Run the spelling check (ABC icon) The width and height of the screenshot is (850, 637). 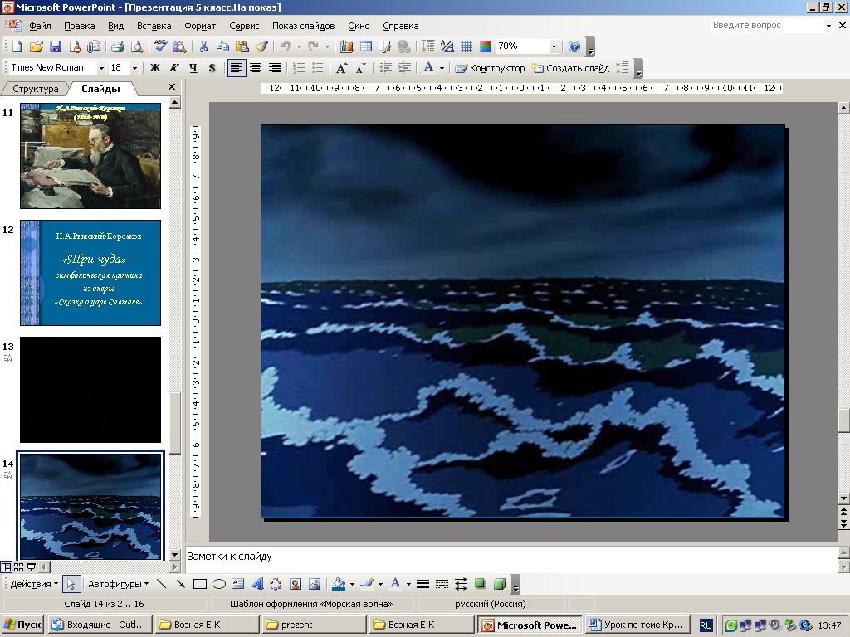click(x=160, y=46)
